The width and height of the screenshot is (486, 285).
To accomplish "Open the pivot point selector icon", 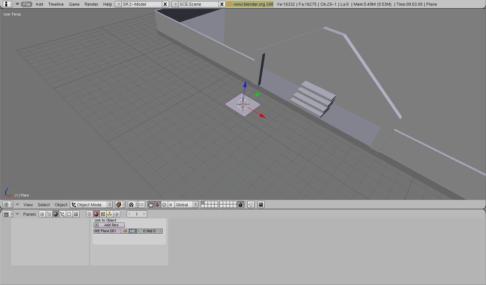I will (x=133, y=205).
